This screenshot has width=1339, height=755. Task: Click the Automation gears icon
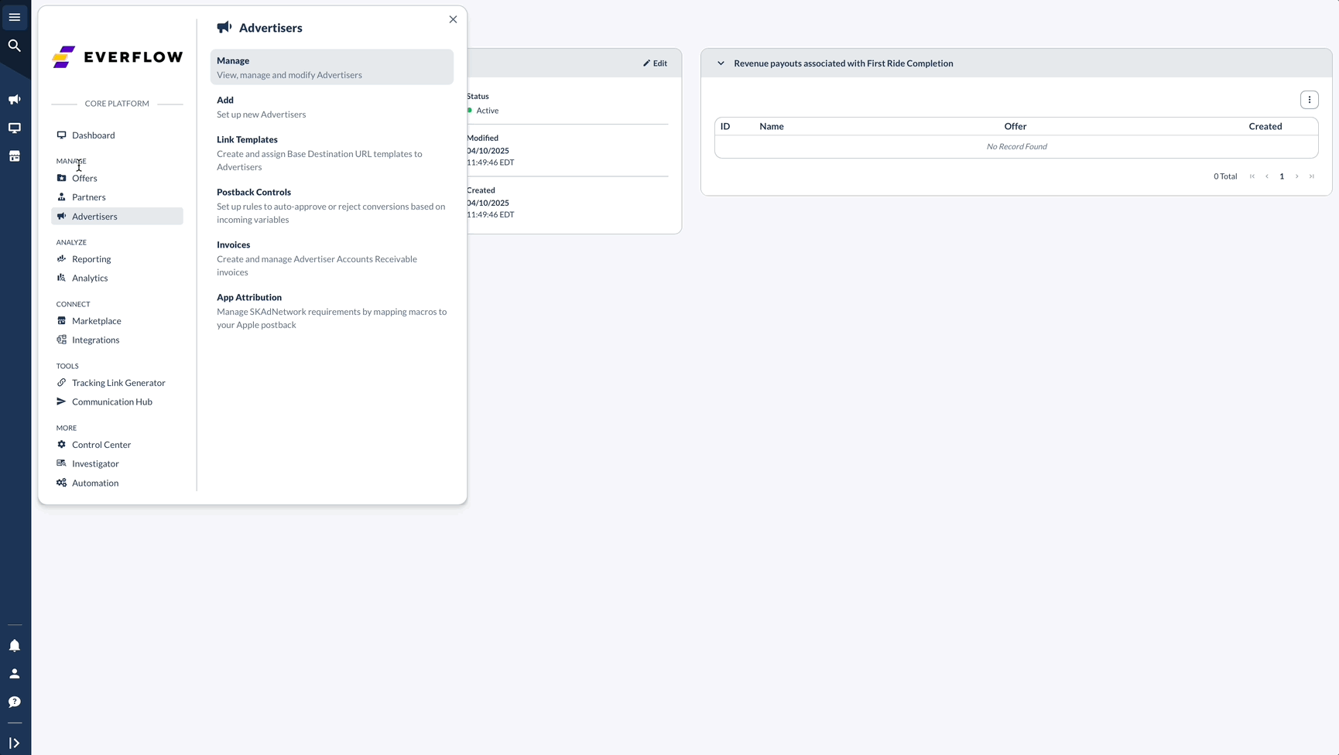coord(62,483)
